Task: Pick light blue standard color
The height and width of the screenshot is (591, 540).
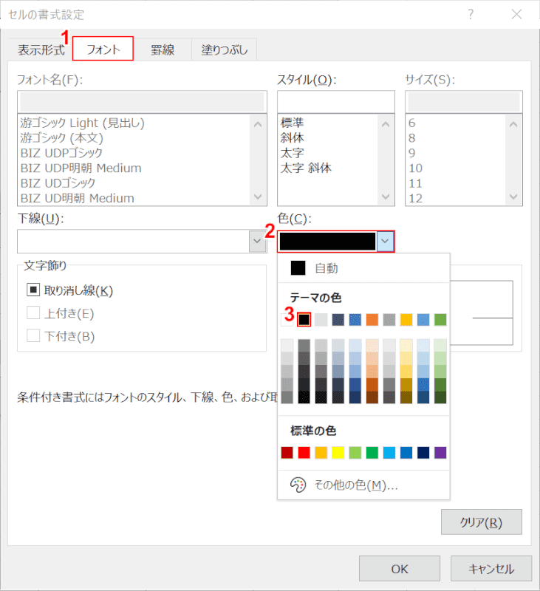Action: 389,452
